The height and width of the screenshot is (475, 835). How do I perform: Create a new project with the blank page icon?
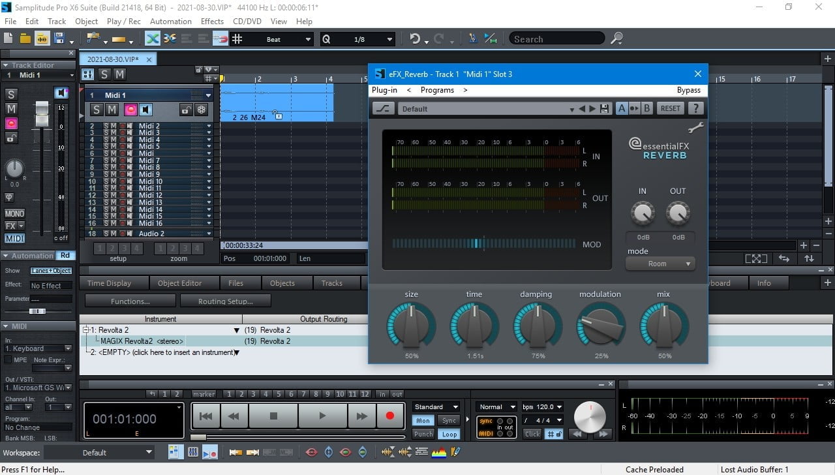pos(8,39)
